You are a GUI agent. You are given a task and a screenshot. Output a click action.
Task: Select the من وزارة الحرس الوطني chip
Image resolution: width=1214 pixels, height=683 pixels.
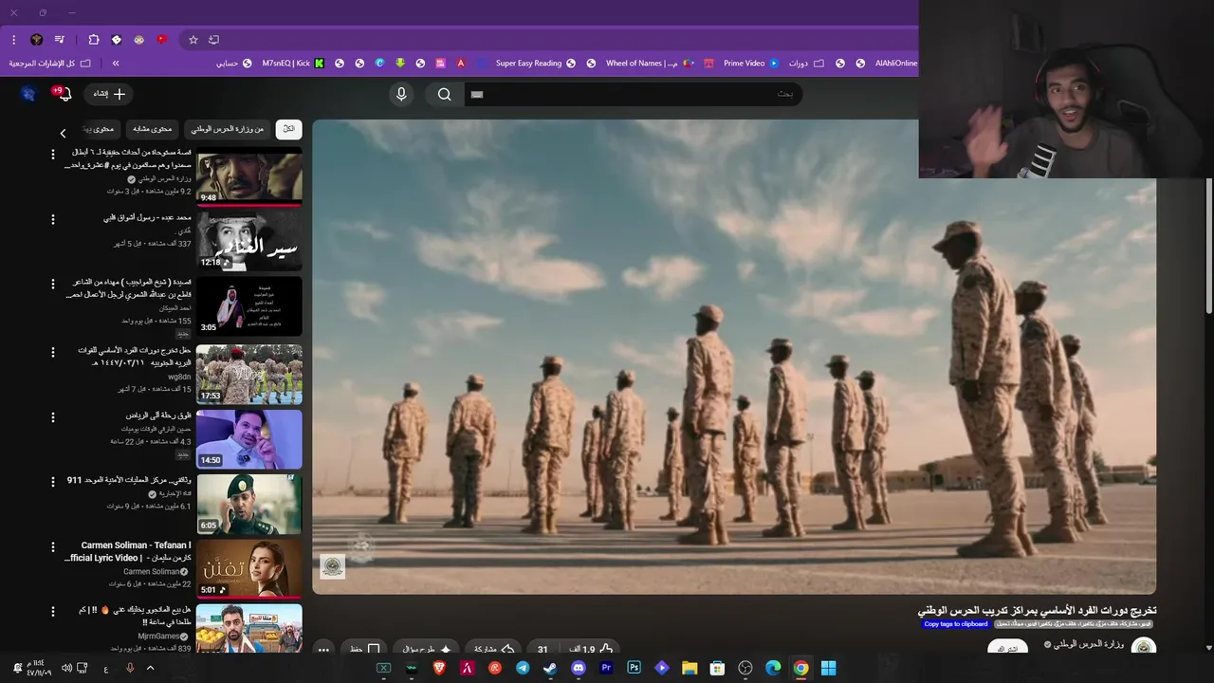[227, 129]
